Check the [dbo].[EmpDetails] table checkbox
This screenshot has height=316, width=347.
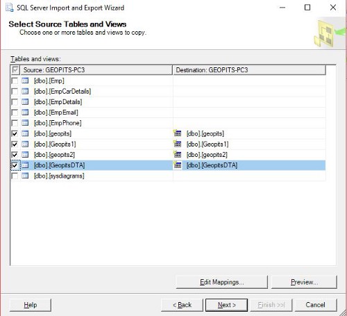coord(15,102)
